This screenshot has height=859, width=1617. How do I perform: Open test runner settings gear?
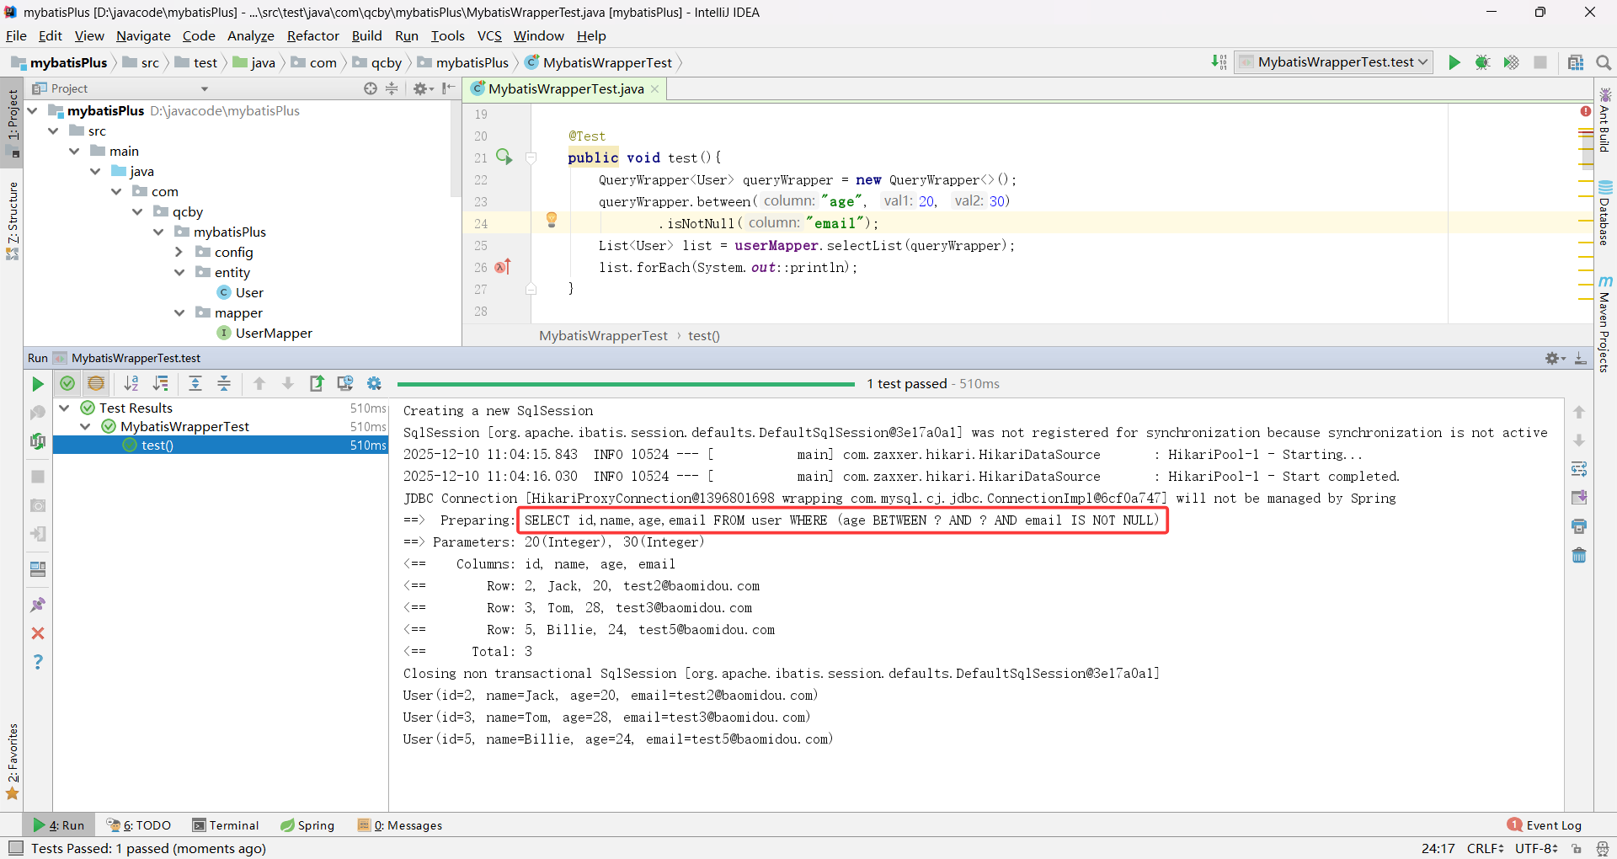374,384
